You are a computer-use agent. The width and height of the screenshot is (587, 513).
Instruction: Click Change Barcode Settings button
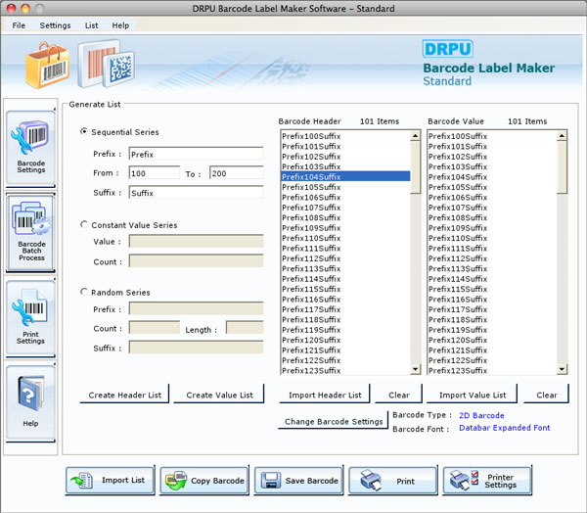[x=334, y=421]
